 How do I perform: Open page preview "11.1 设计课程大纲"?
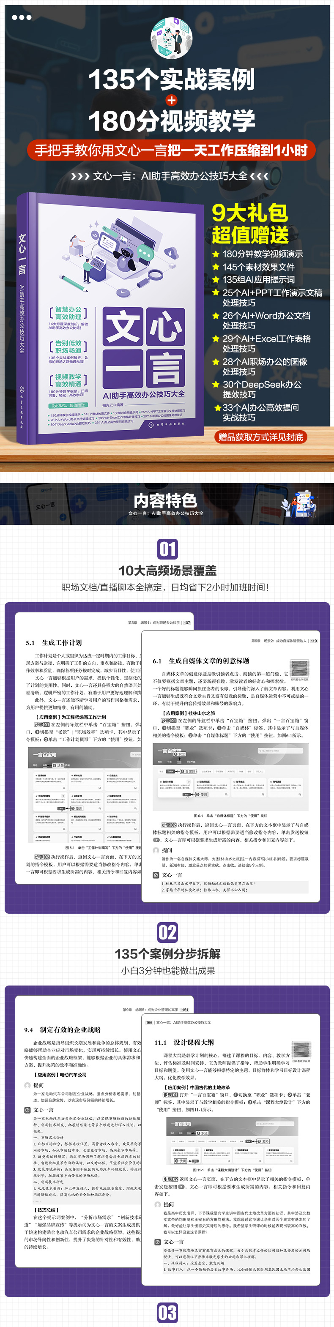[x=230, y=1150]
